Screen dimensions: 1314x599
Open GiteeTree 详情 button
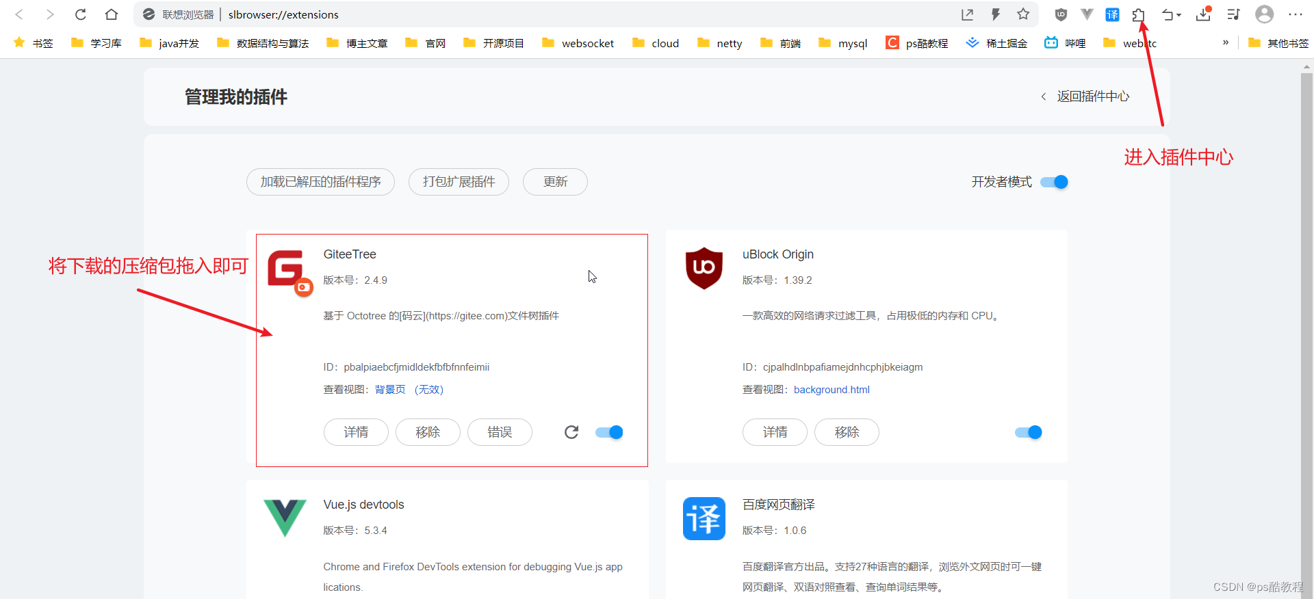[x=356, y=432]
